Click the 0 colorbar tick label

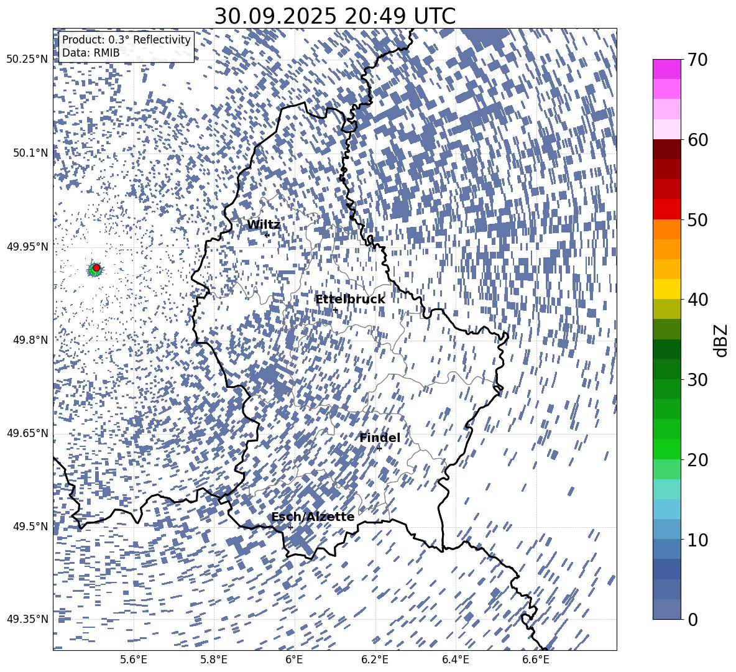point(692,619)
